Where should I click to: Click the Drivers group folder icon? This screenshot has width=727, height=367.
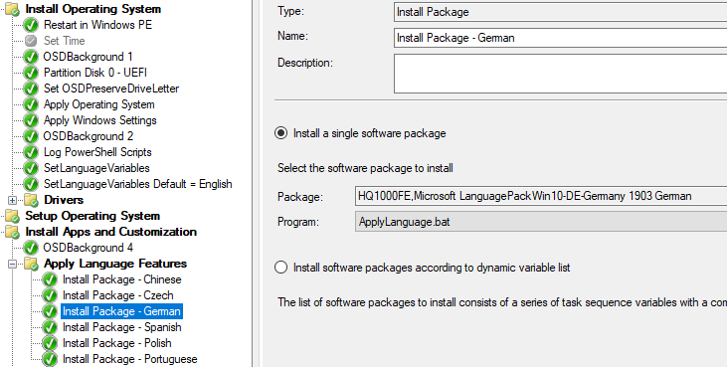click(31, 200)
